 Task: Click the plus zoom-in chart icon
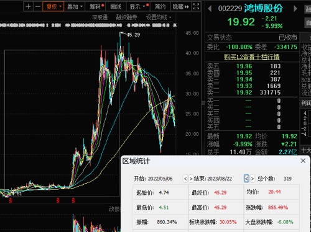(x=29, y=7)
